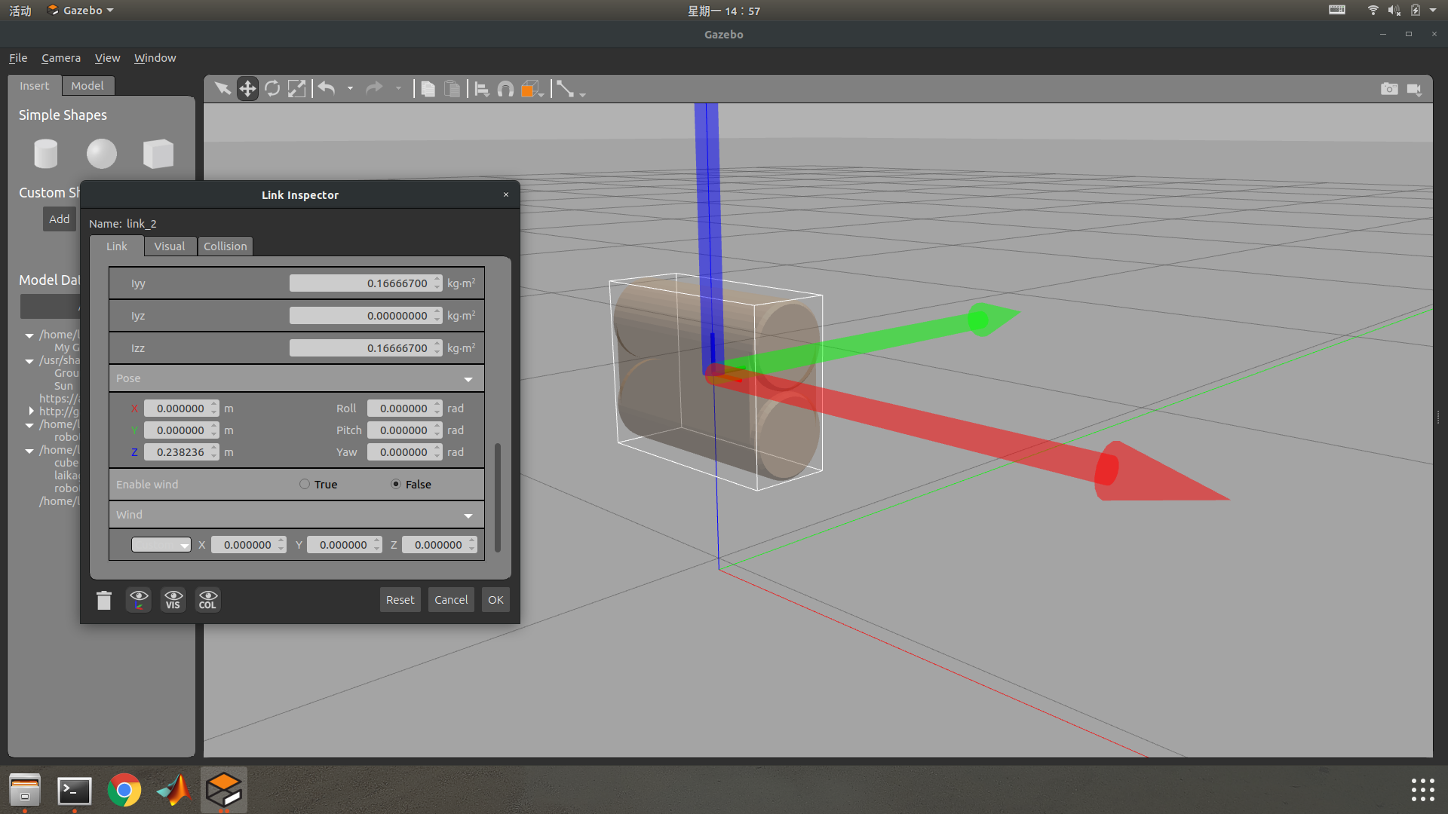
Task: Click the Add custom shape button
Action: [x=59, y=219]
